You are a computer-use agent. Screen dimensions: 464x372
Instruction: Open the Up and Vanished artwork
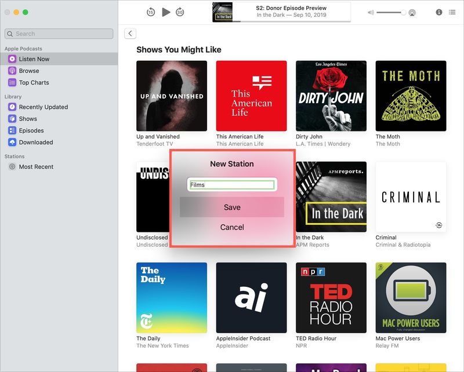(x=172, y=96)
